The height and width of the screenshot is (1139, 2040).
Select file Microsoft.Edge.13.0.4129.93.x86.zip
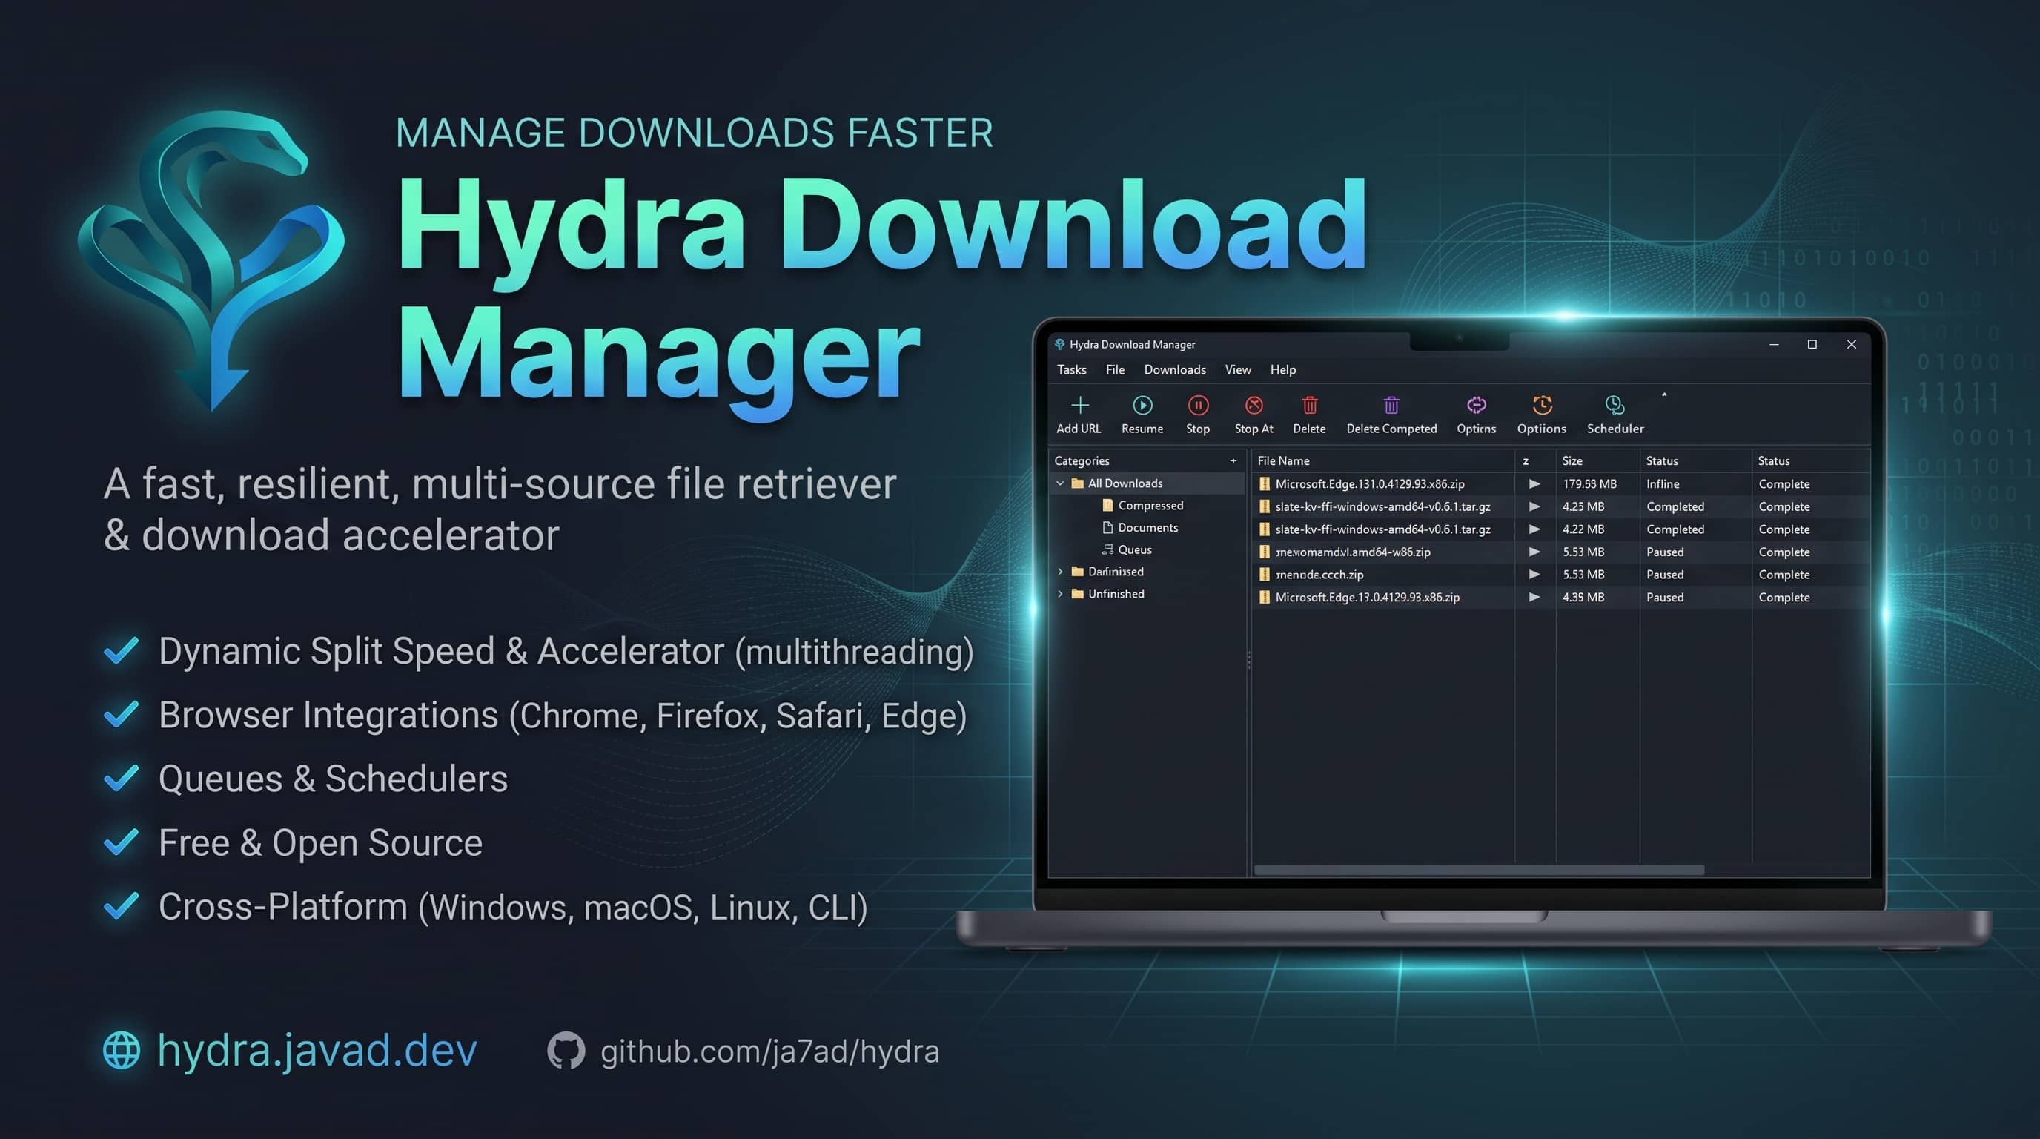(x=1367, y=598)
